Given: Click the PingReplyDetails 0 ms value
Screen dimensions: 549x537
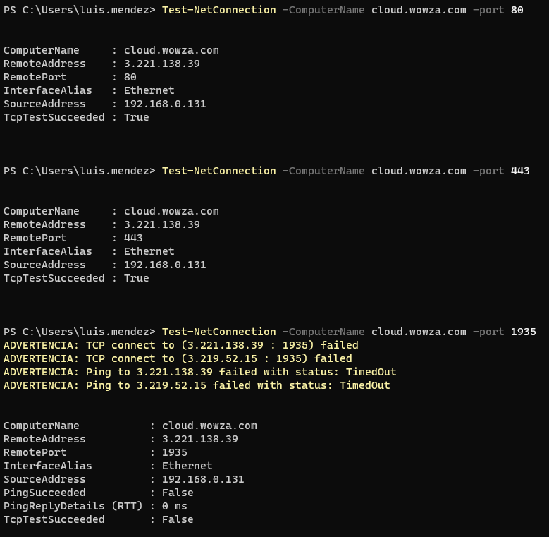Looking at the screenshot, I should (174, 506).
